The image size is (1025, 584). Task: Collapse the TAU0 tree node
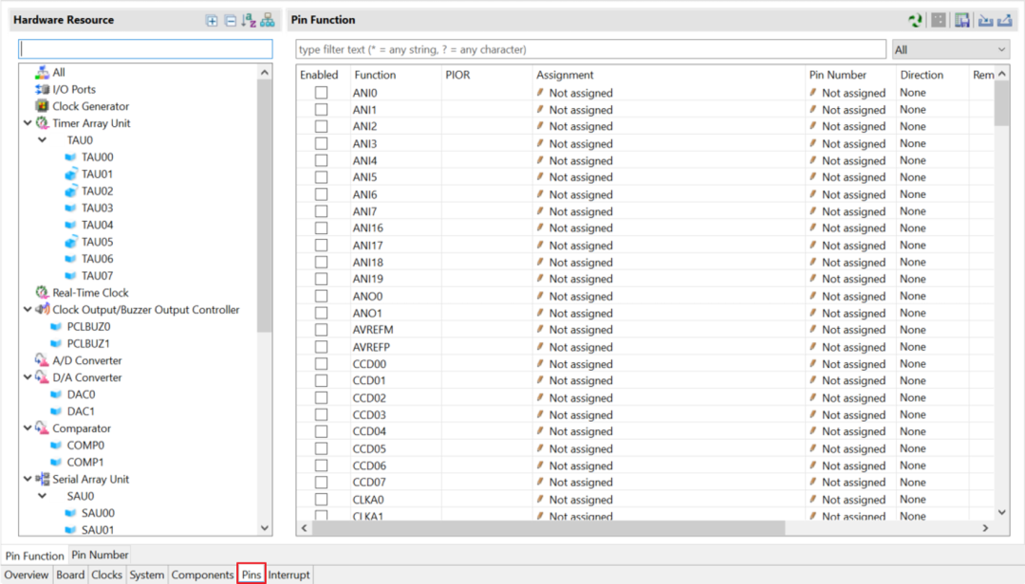tap(42, 139)
